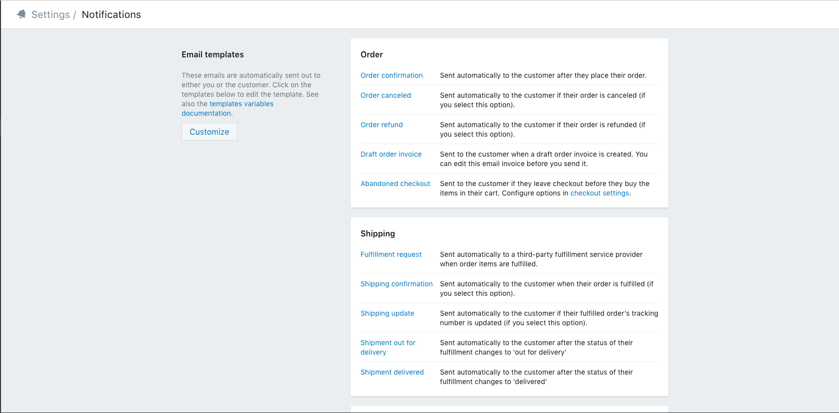Open the Abandoned checkout template
Viewport: 839px width, 413px height.
click(x=395, y=184)
